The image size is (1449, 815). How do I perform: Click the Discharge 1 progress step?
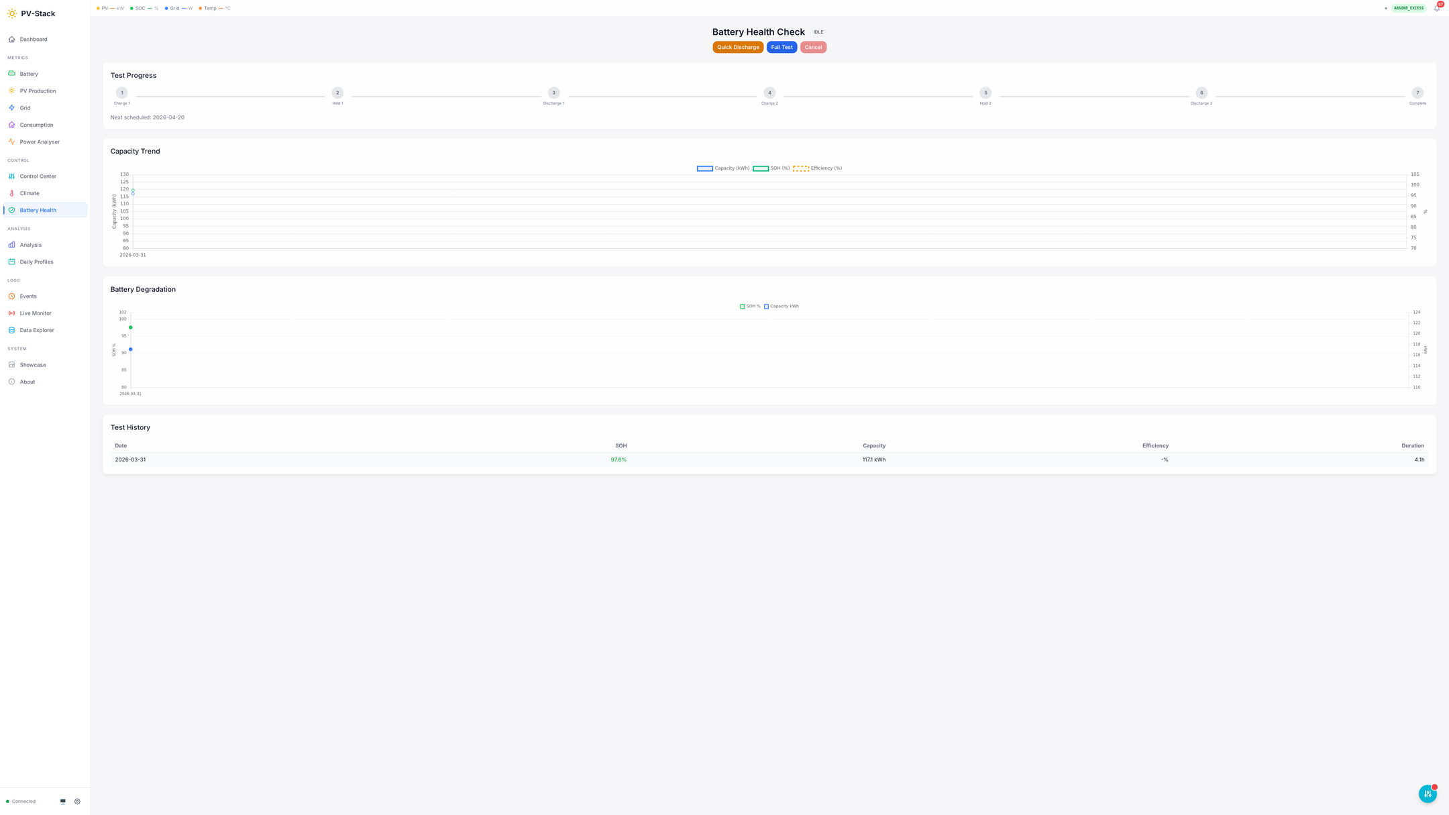coord(553,93)
